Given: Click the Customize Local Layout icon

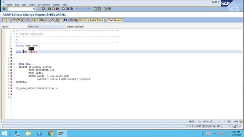Looking at the screenshot, I should pyautogui.click(x=109, y=9).
